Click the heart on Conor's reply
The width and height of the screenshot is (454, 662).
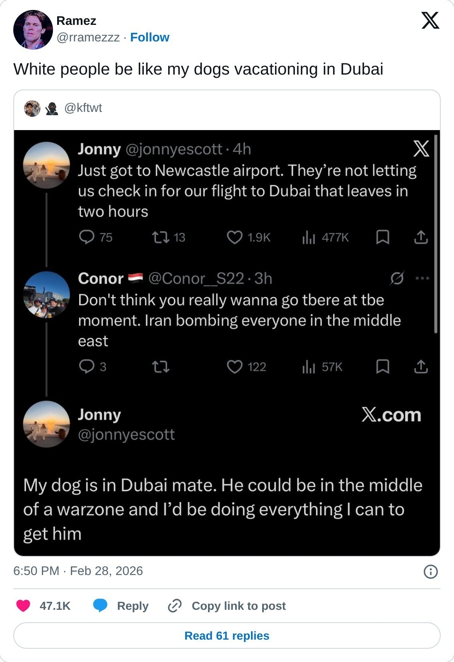click(x=234, y=367)
